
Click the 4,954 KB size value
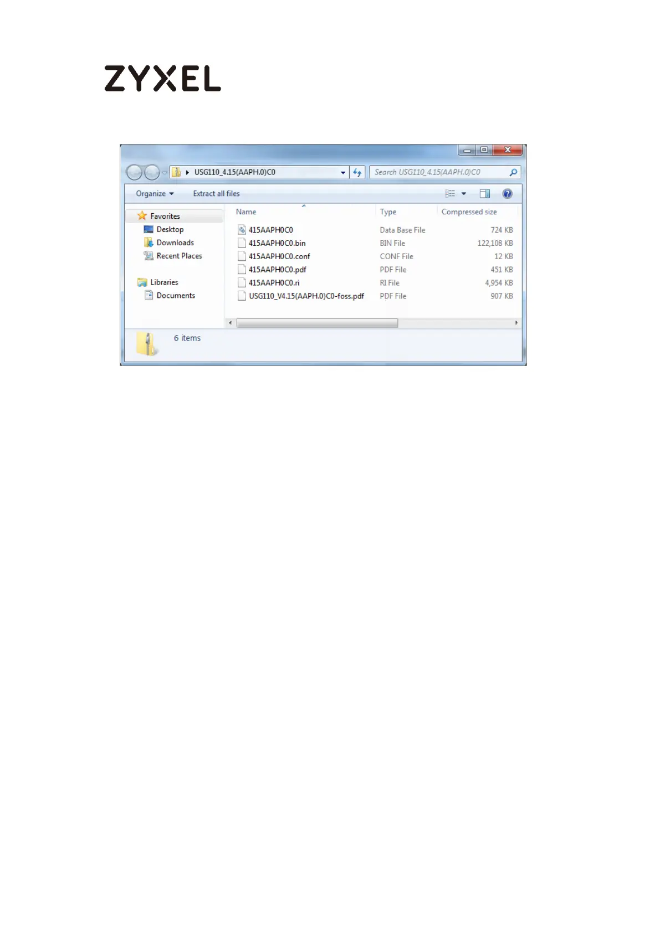(499, 283)
